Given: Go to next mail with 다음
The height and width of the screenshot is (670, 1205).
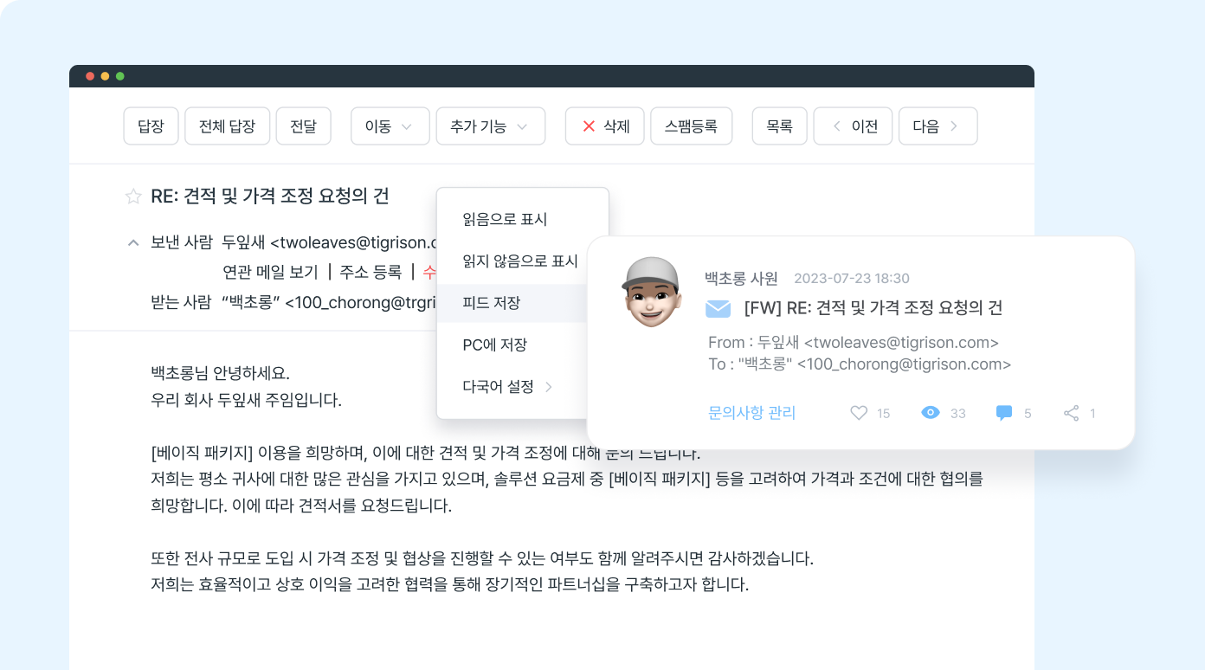Looking at the screenshot, I should (938, 126).
